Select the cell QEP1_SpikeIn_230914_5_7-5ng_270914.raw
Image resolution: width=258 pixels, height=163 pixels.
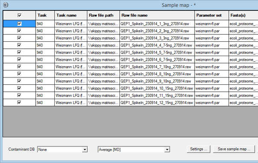point(157,52)
